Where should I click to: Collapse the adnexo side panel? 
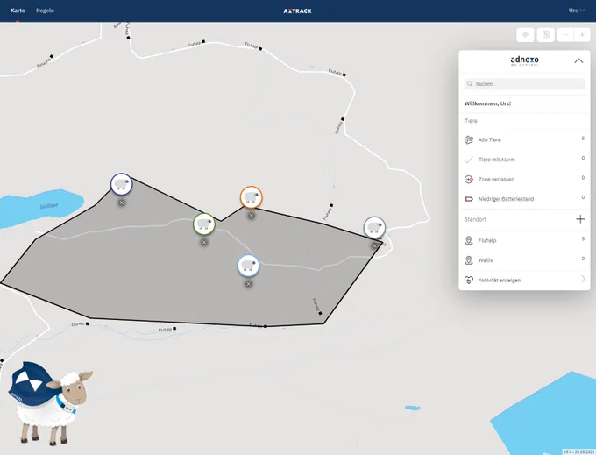(x=578, y=60)
